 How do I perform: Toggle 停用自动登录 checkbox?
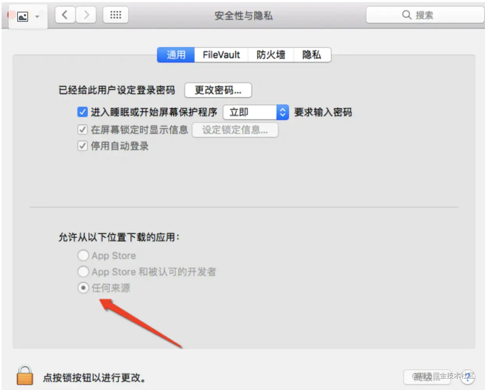tap(82, 146)
